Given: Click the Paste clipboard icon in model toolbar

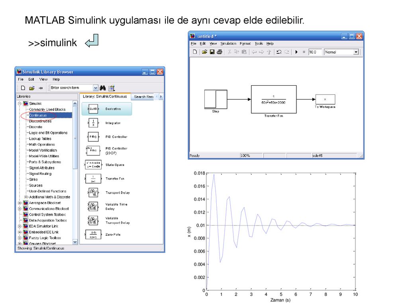Looking at the screenshot, I should (x=244, y=52).
